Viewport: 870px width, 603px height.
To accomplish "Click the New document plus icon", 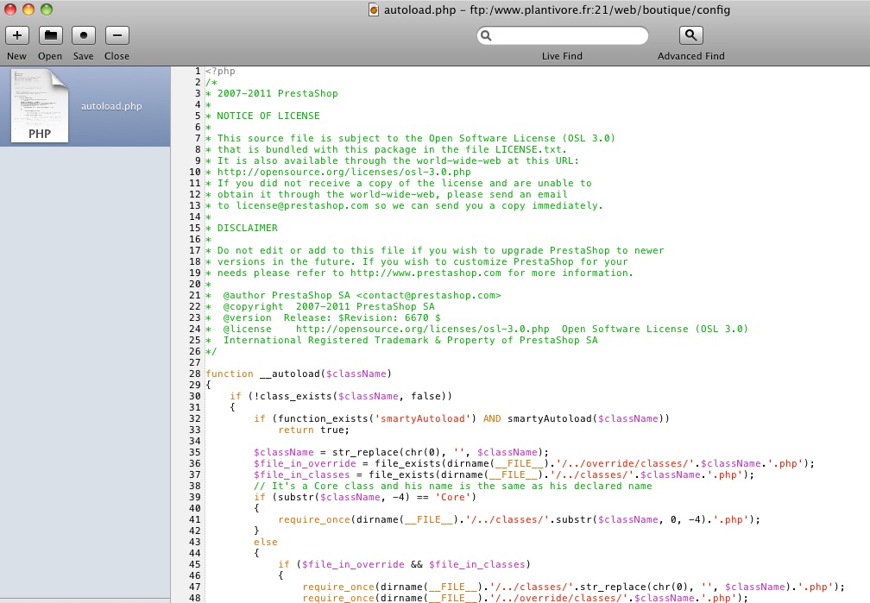I will (17, 35).
